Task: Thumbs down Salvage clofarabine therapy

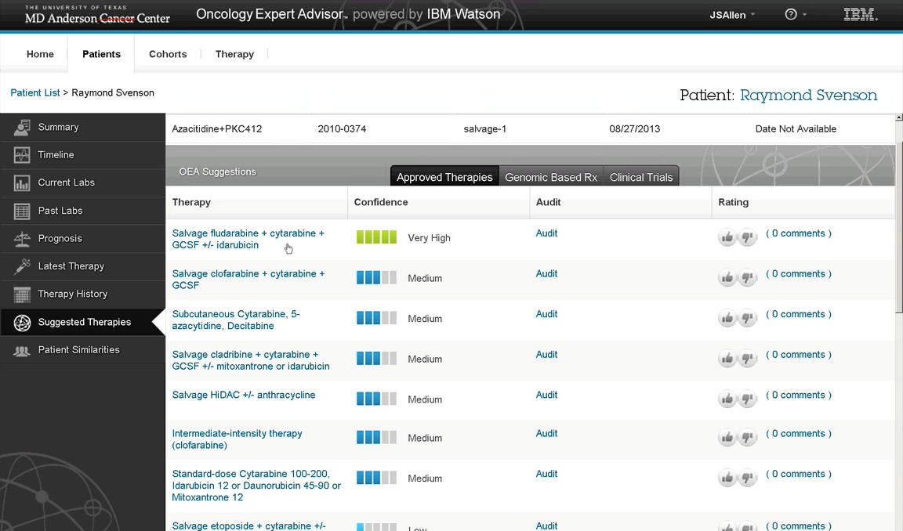Action: click(748, 278)
